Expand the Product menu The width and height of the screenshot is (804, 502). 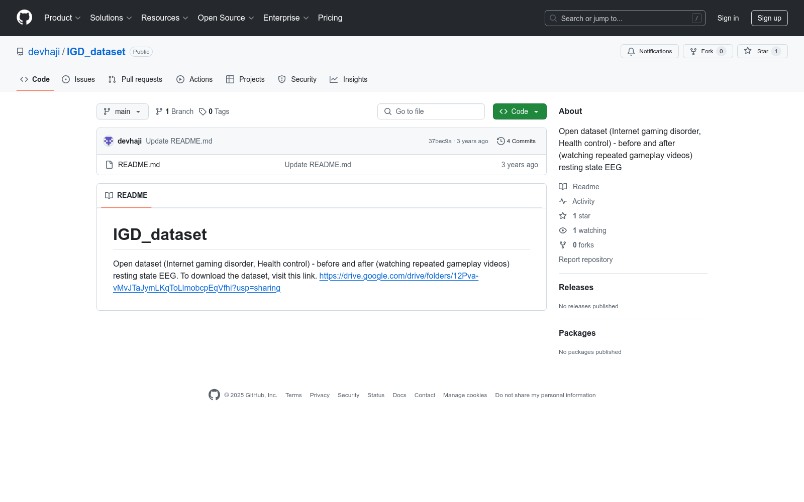pos(62,18)
